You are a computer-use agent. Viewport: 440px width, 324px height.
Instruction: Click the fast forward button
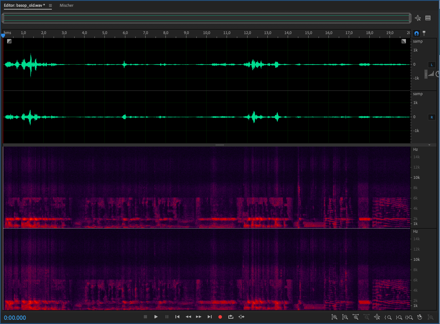199,317
